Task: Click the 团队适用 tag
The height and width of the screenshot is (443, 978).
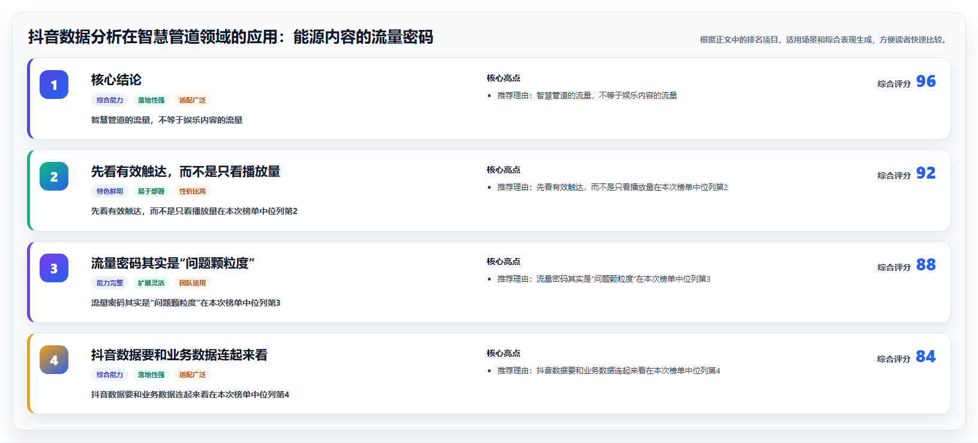Action: click(x=193, y=283)
